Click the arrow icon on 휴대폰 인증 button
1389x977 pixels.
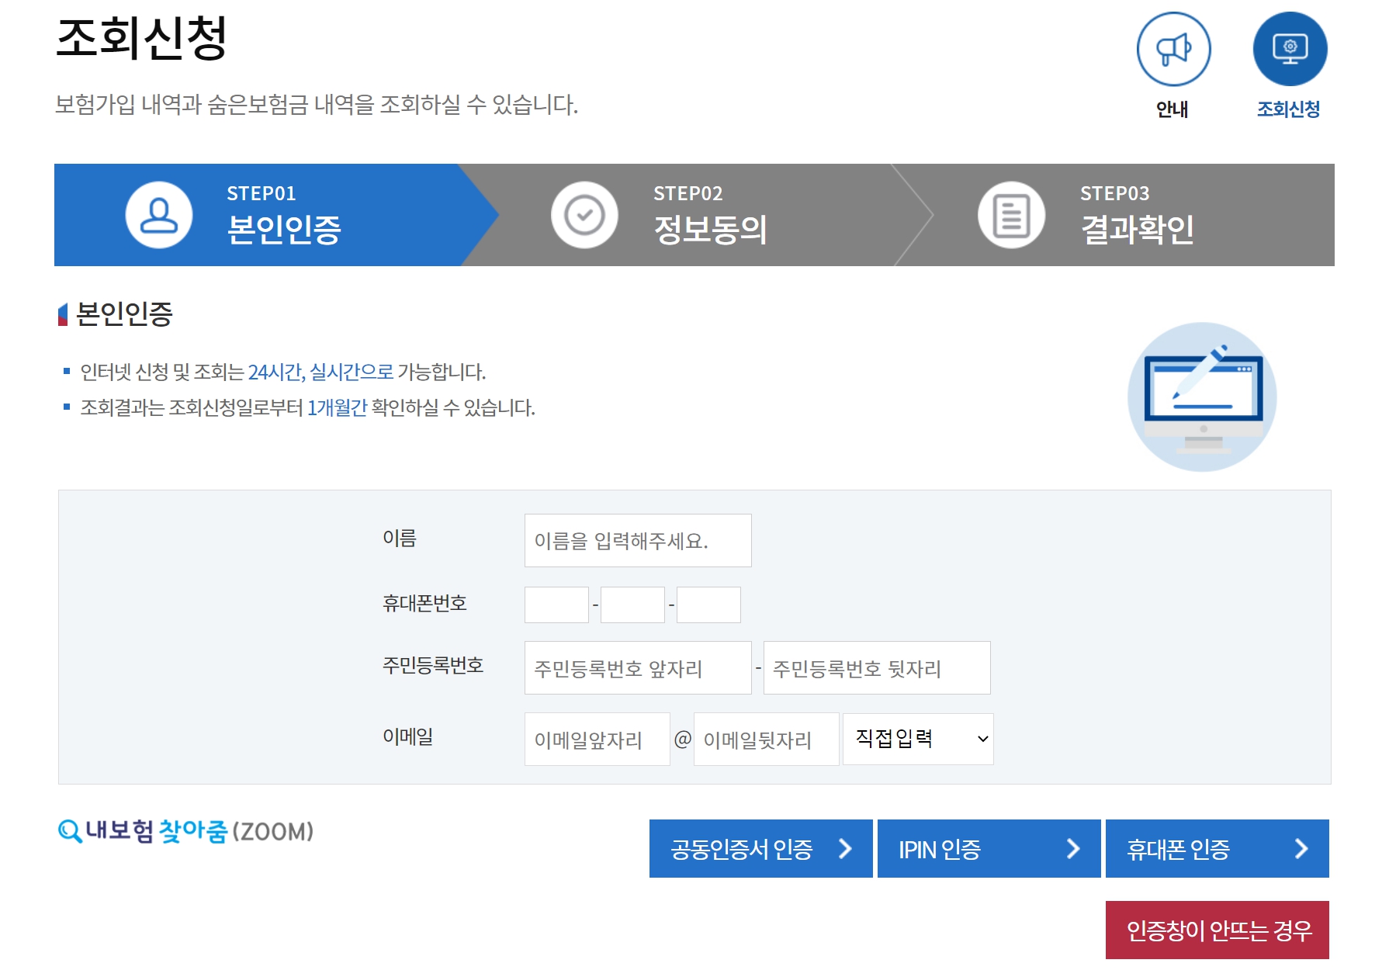click(1305, 848)
